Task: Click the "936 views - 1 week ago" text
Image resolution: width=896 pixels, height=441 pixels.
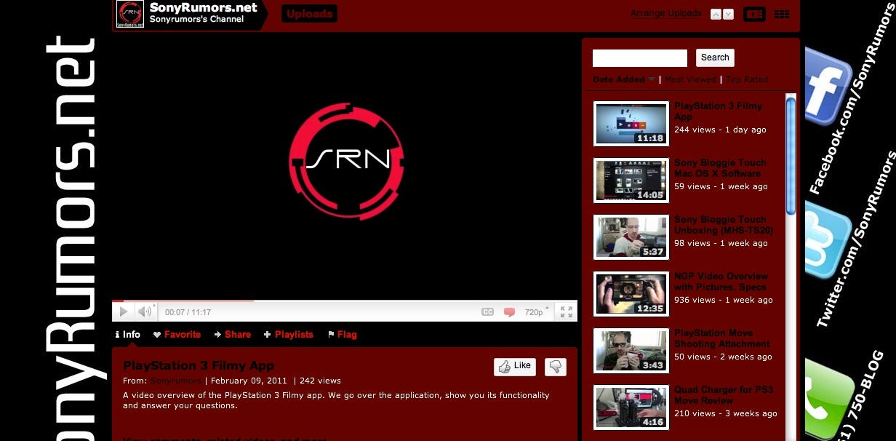Action: coord(724,300)
